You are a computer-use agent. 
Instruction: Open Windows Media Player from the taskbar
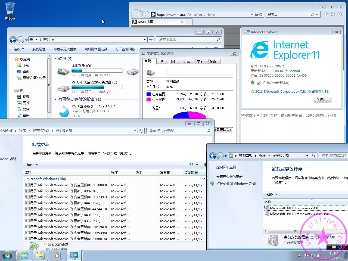(57, 256)
